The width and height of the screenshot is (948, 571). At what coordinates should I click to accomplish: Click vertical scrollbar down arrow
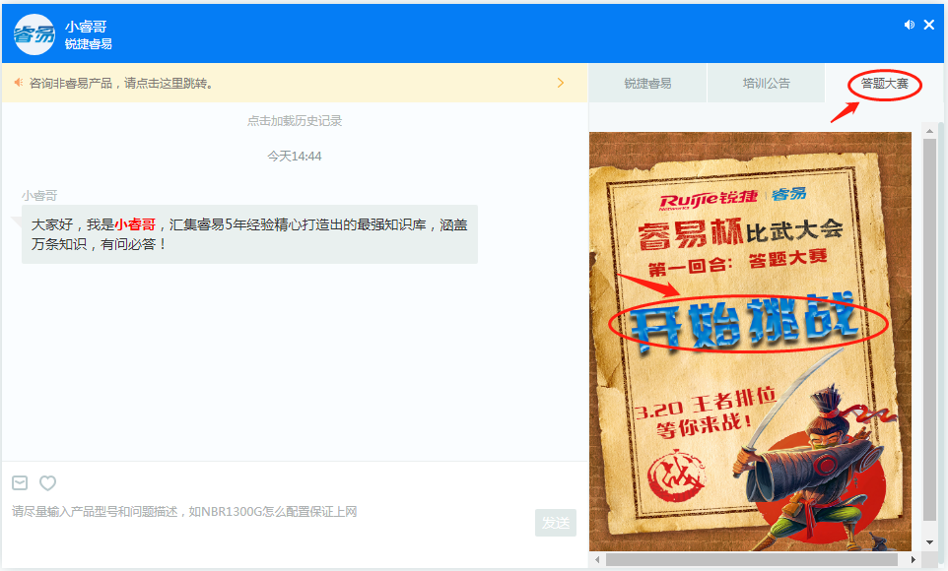(x=930, y=542)
